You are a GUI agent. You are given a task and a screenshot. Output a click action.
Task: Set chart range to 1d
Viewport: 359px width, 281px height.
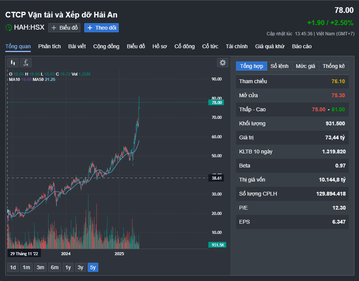tap(13, 267)
